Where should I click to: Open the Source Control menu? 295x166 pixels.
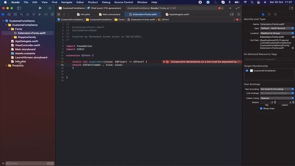124,2
